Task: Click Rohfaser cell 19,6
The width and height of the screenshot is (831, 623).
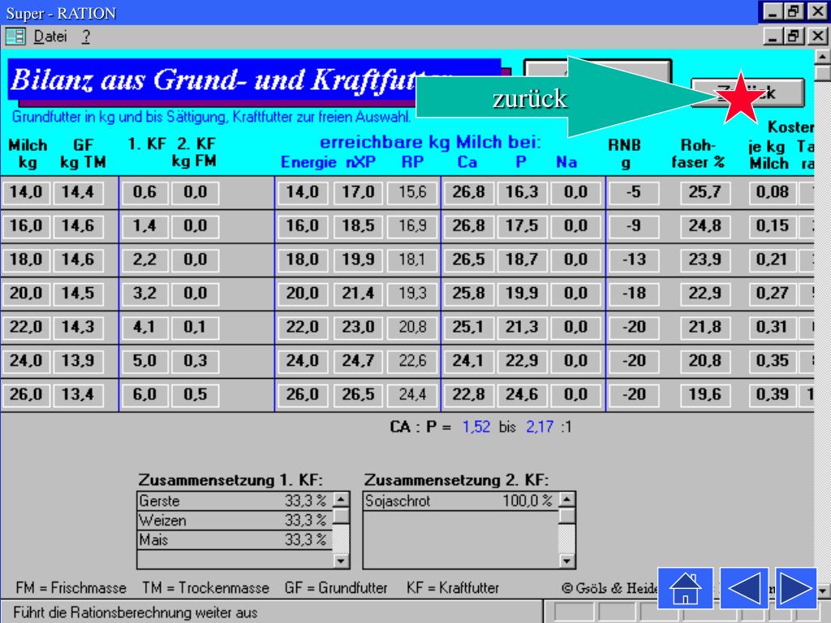Action: (705, 395)
